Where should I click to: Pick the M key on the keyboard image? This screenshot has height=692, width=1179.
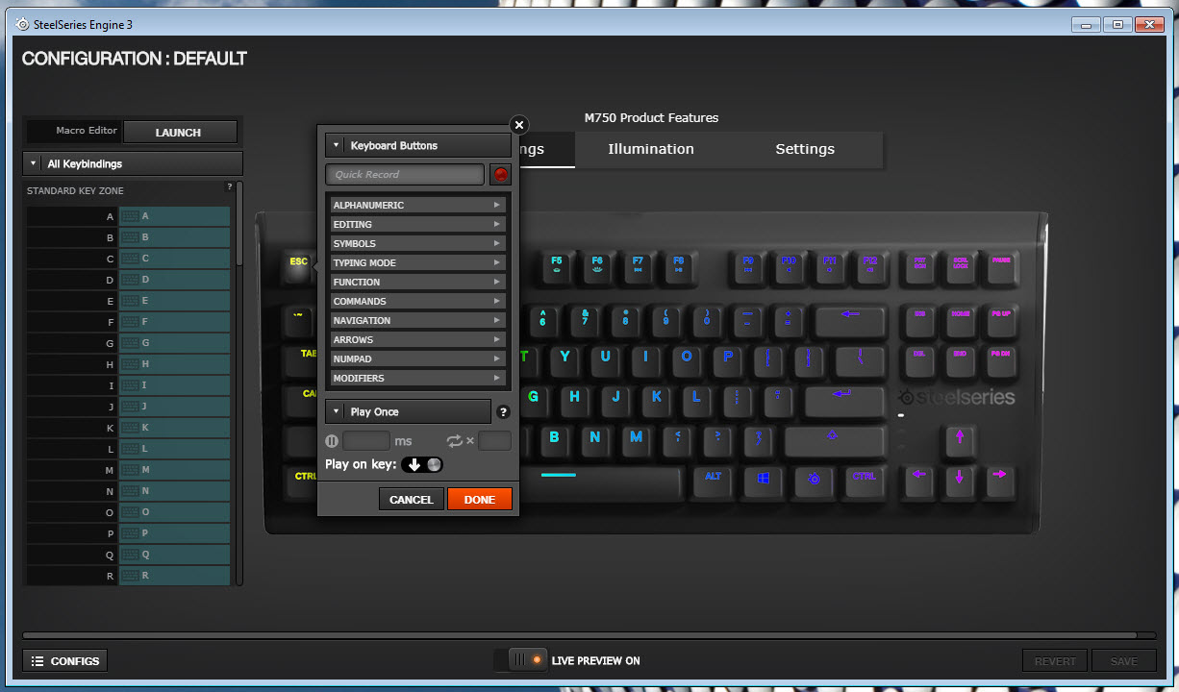point(636,441)
